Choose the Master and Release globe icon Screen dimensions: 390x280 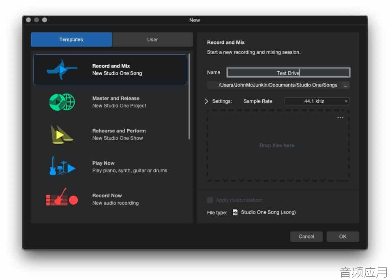click(x=62, y=102)
